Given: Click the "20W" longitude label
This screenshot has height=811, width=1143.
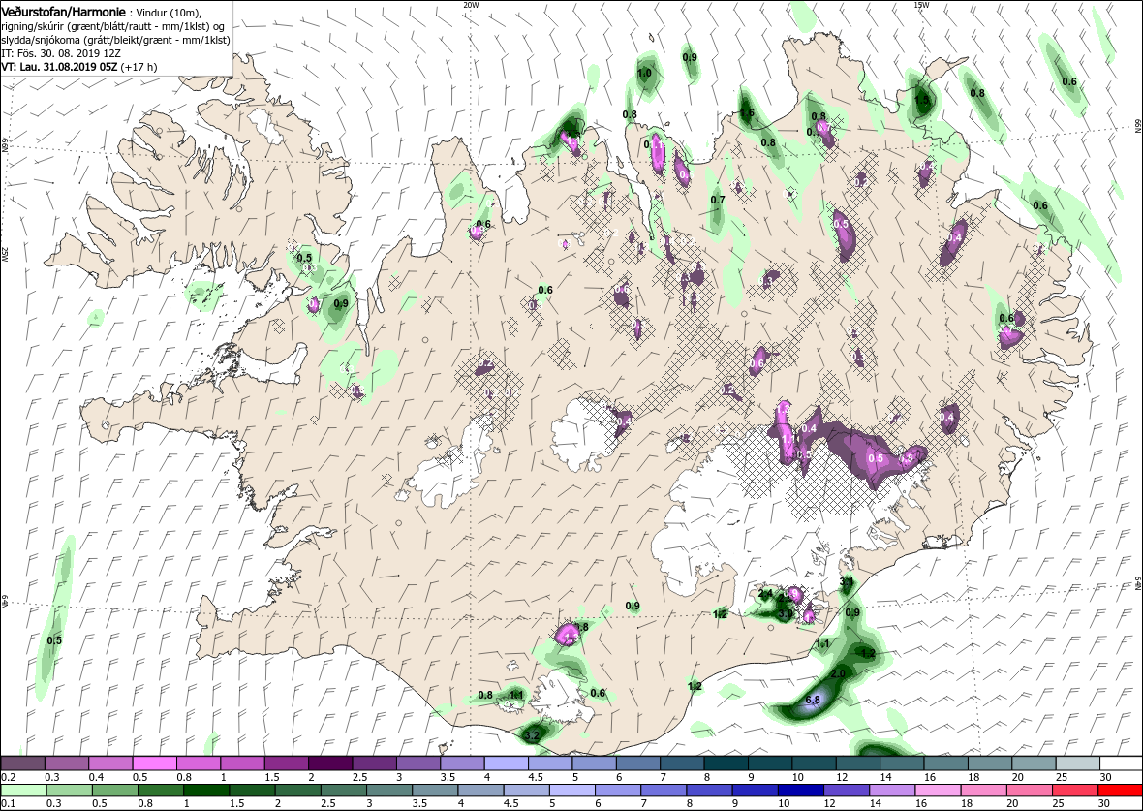Looking at the screenshot, I should pyautogui.click(x=472, y=5).
